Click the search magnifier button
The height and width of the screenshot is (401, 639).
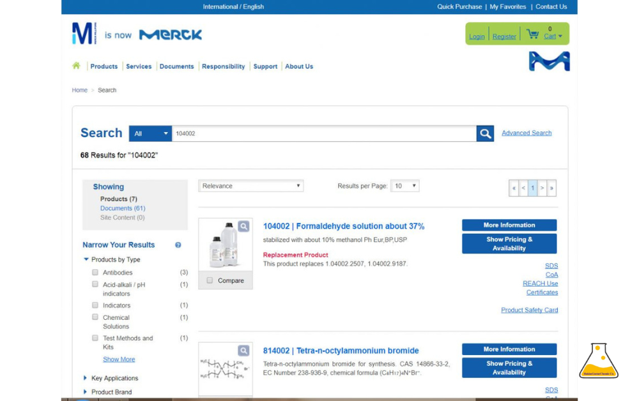(x=485, y=133)
